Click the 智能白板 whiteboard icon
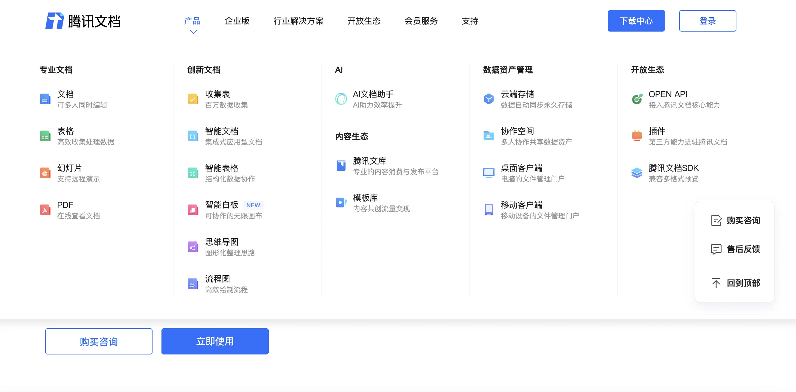This screenshot has height=392, width=796. coord(193,209)
